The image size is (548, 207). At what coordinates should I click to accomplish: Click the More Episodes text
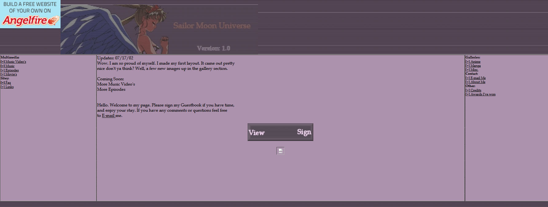(111, 89)
